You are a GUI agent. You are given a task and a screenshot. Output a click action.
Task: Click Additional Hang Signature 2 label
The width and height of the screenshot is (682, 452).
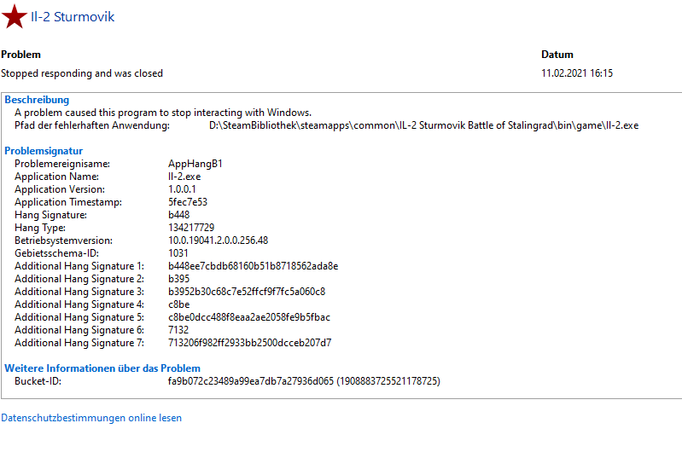(79, 279)
